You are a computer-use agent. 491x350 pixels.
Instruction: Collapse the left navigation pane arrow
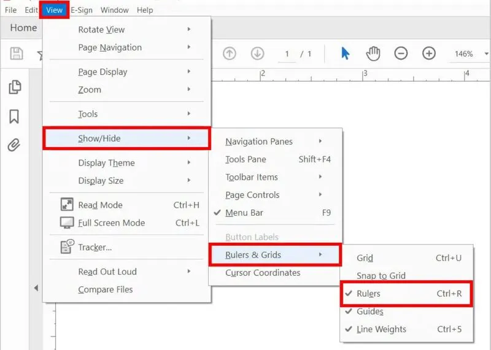(x=36, y=287)
